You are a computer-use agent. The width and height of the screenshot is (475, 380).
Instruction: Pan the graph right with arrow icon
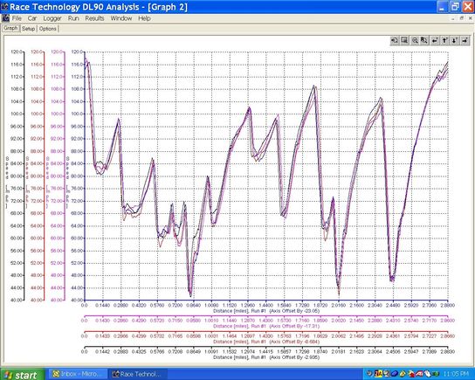pyautogui.click(x=465, y=40)
